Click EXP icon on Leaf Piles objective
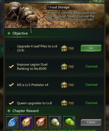Viewport: 109px width, 131px height. [64, 48]
